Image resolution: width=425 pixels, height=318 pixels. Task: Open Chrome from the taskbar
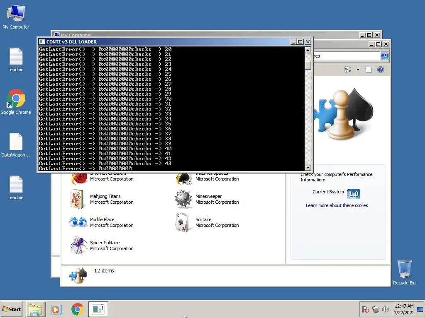(x=77, y=309)
